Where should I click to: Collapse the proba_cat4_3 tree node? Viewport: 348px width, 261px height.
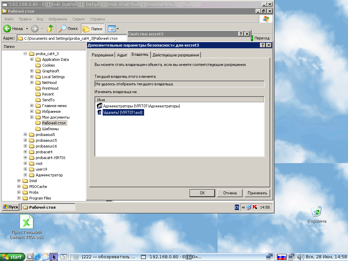(25, 54)
